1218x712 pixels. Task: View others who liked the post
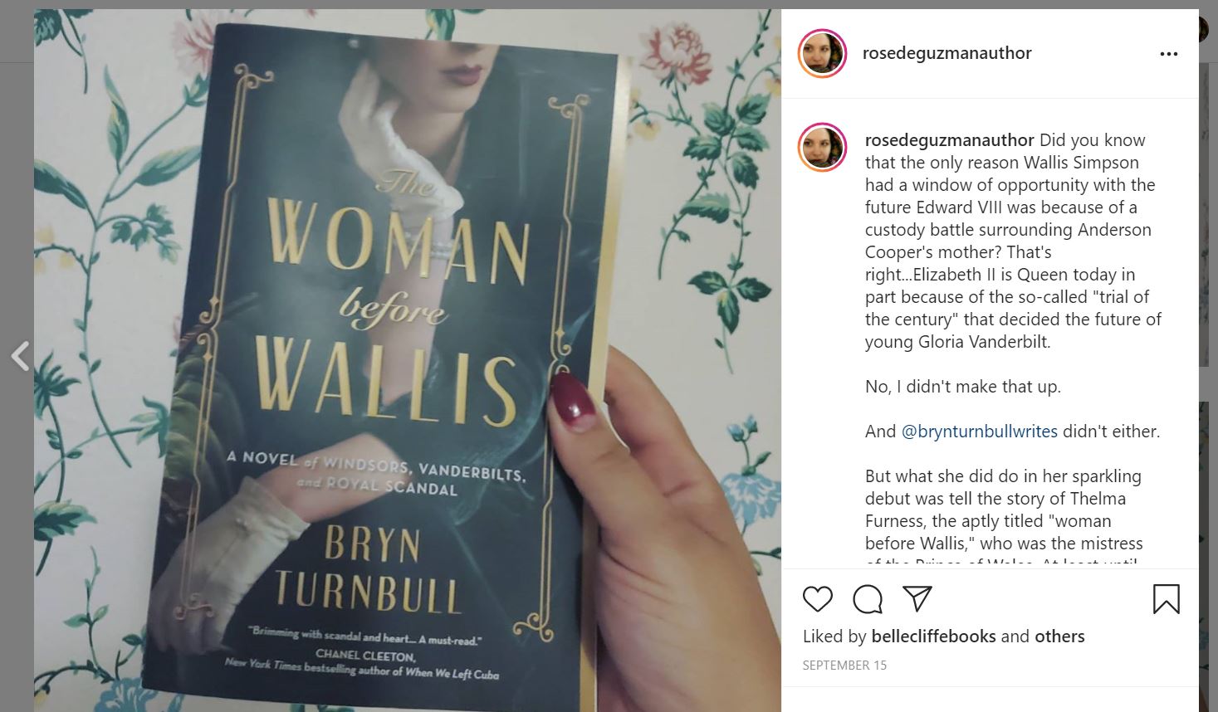pyautogui.click(x=1059, y=636)
